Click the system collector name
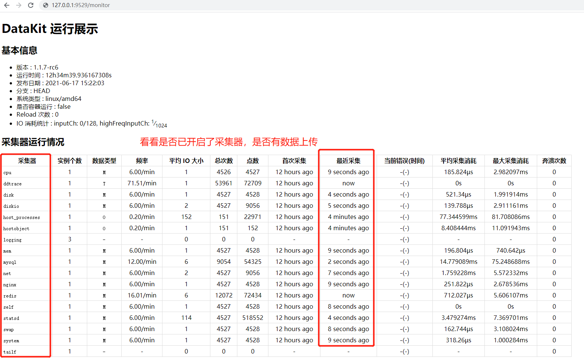 pos(11,341)
